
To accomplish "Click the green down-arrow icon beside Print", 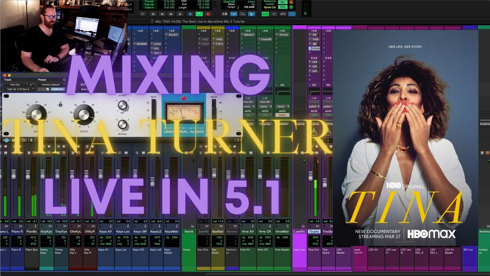I will pyautogui.click(x=291, y=7).
